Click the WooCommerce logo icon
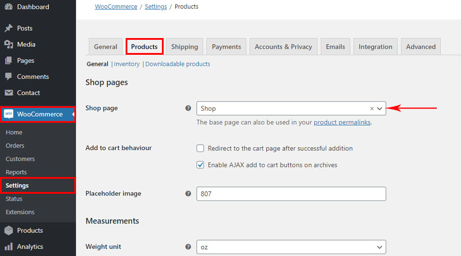 9,114
